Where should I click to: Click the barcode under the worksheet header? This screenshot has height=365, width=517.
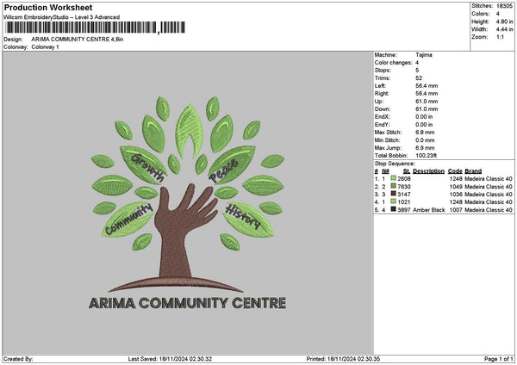coord(96,28)
